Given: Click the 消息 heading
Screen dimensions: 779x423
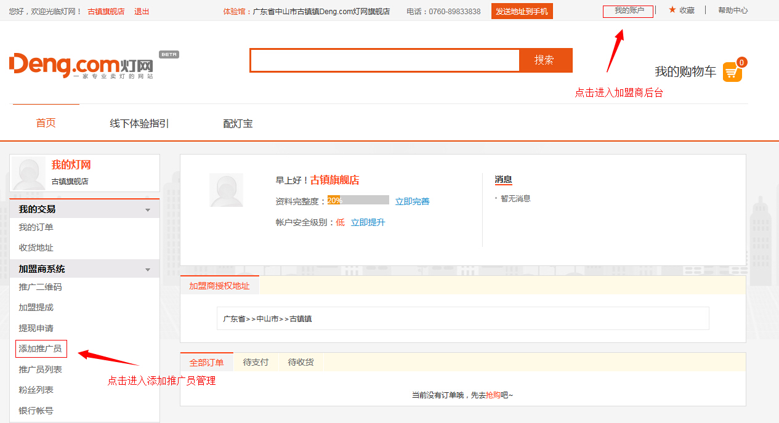Looking at the screenshot, I should [503, 179].
